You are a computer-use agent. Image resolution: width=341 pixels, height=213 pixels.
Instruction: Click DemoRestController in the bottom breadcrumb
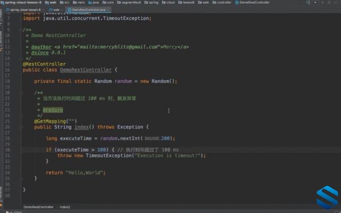[39, 207]
